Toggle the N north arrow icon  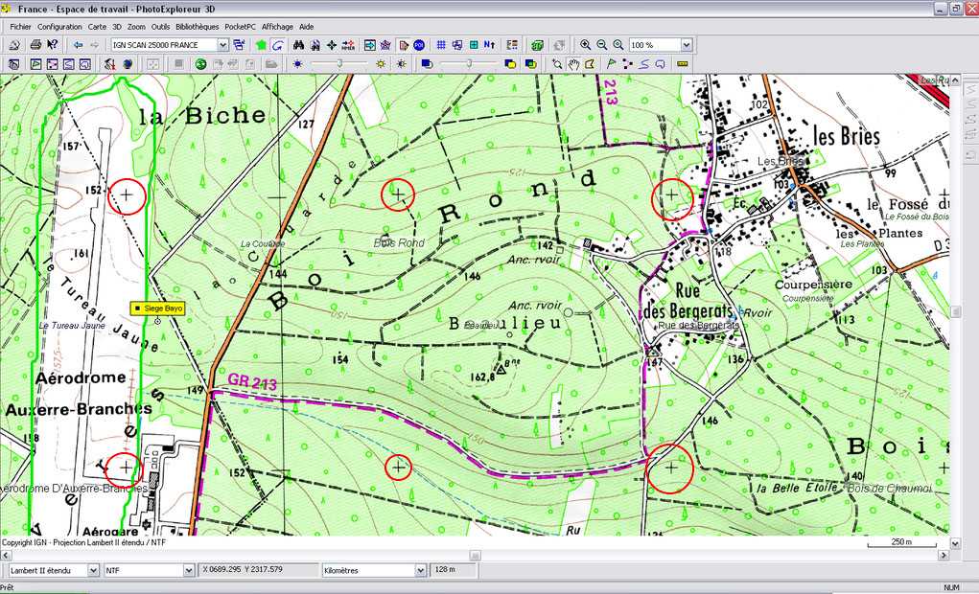489,45
